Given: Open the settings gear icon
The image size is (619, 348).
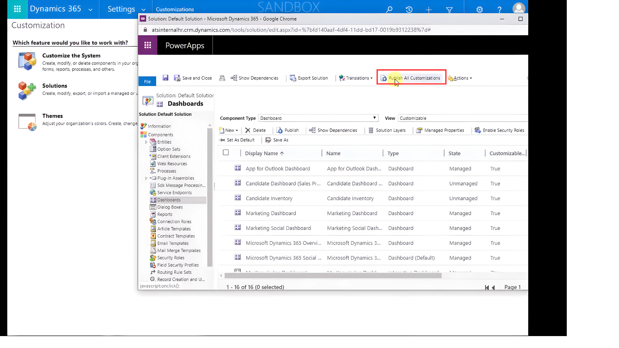Looking at the screenshot, I should [x=480, y=10].
